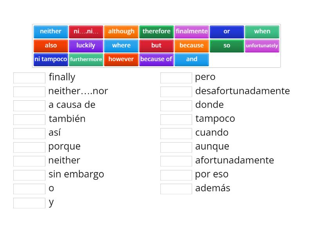313x235 pixels.
Task: Click the 'ni tampoco' tile
Action: click(50, 60)
